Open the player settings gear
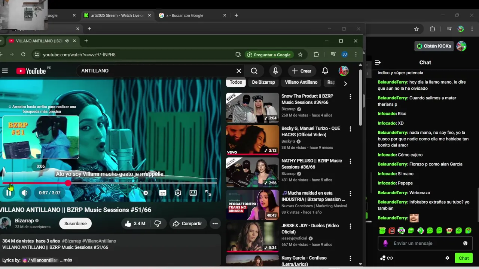 (x=178, y=193)
